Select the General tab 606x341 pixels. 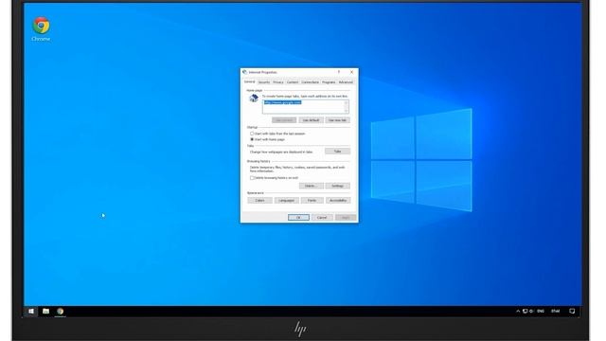click(x=250, y=82)
